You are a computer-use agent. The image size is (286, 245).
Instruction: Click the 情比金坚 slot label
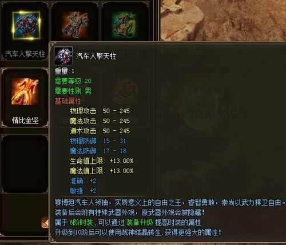25,121
